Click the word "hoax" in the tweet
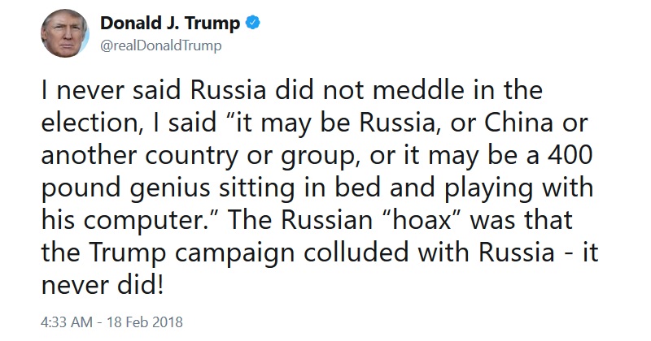 [422, 219]
